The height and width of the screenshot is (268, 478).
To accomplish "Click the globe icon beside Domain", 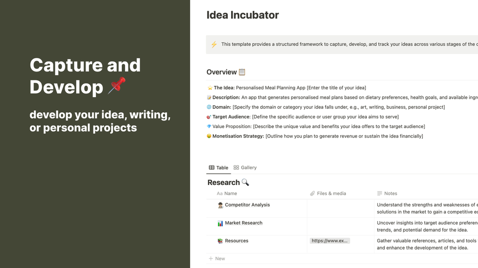I will [x=209, y=107].
